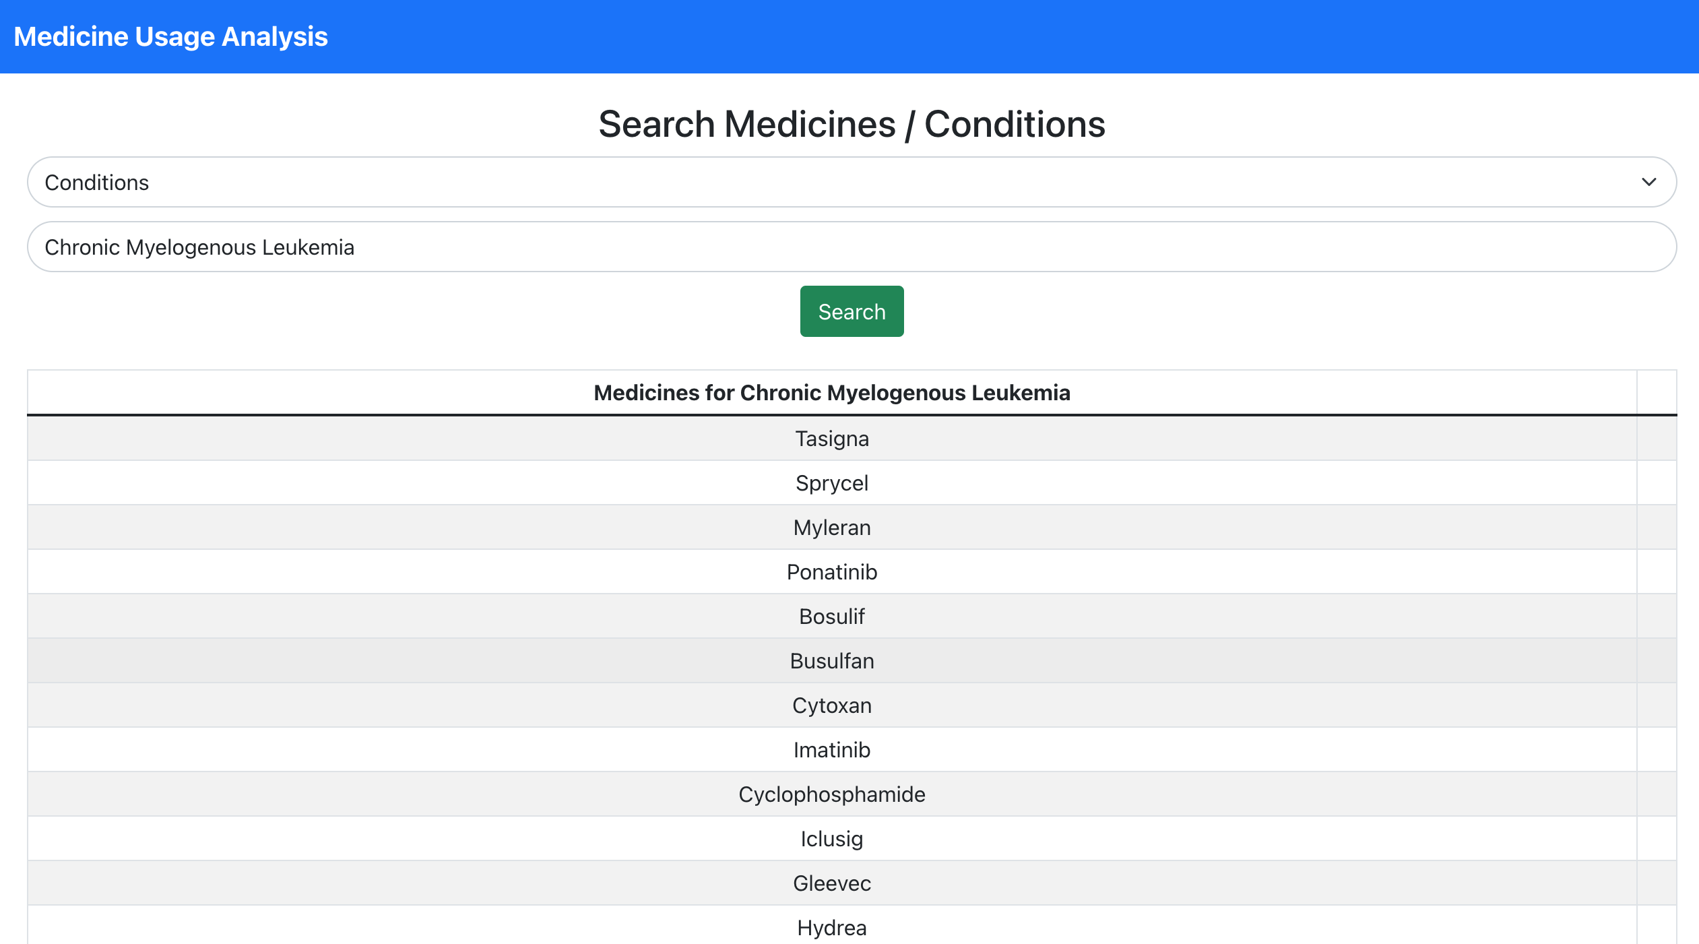1699x944 pixels.
Task: Select the Cyclophosphamide entry
Action: click(x=831, y=794)
